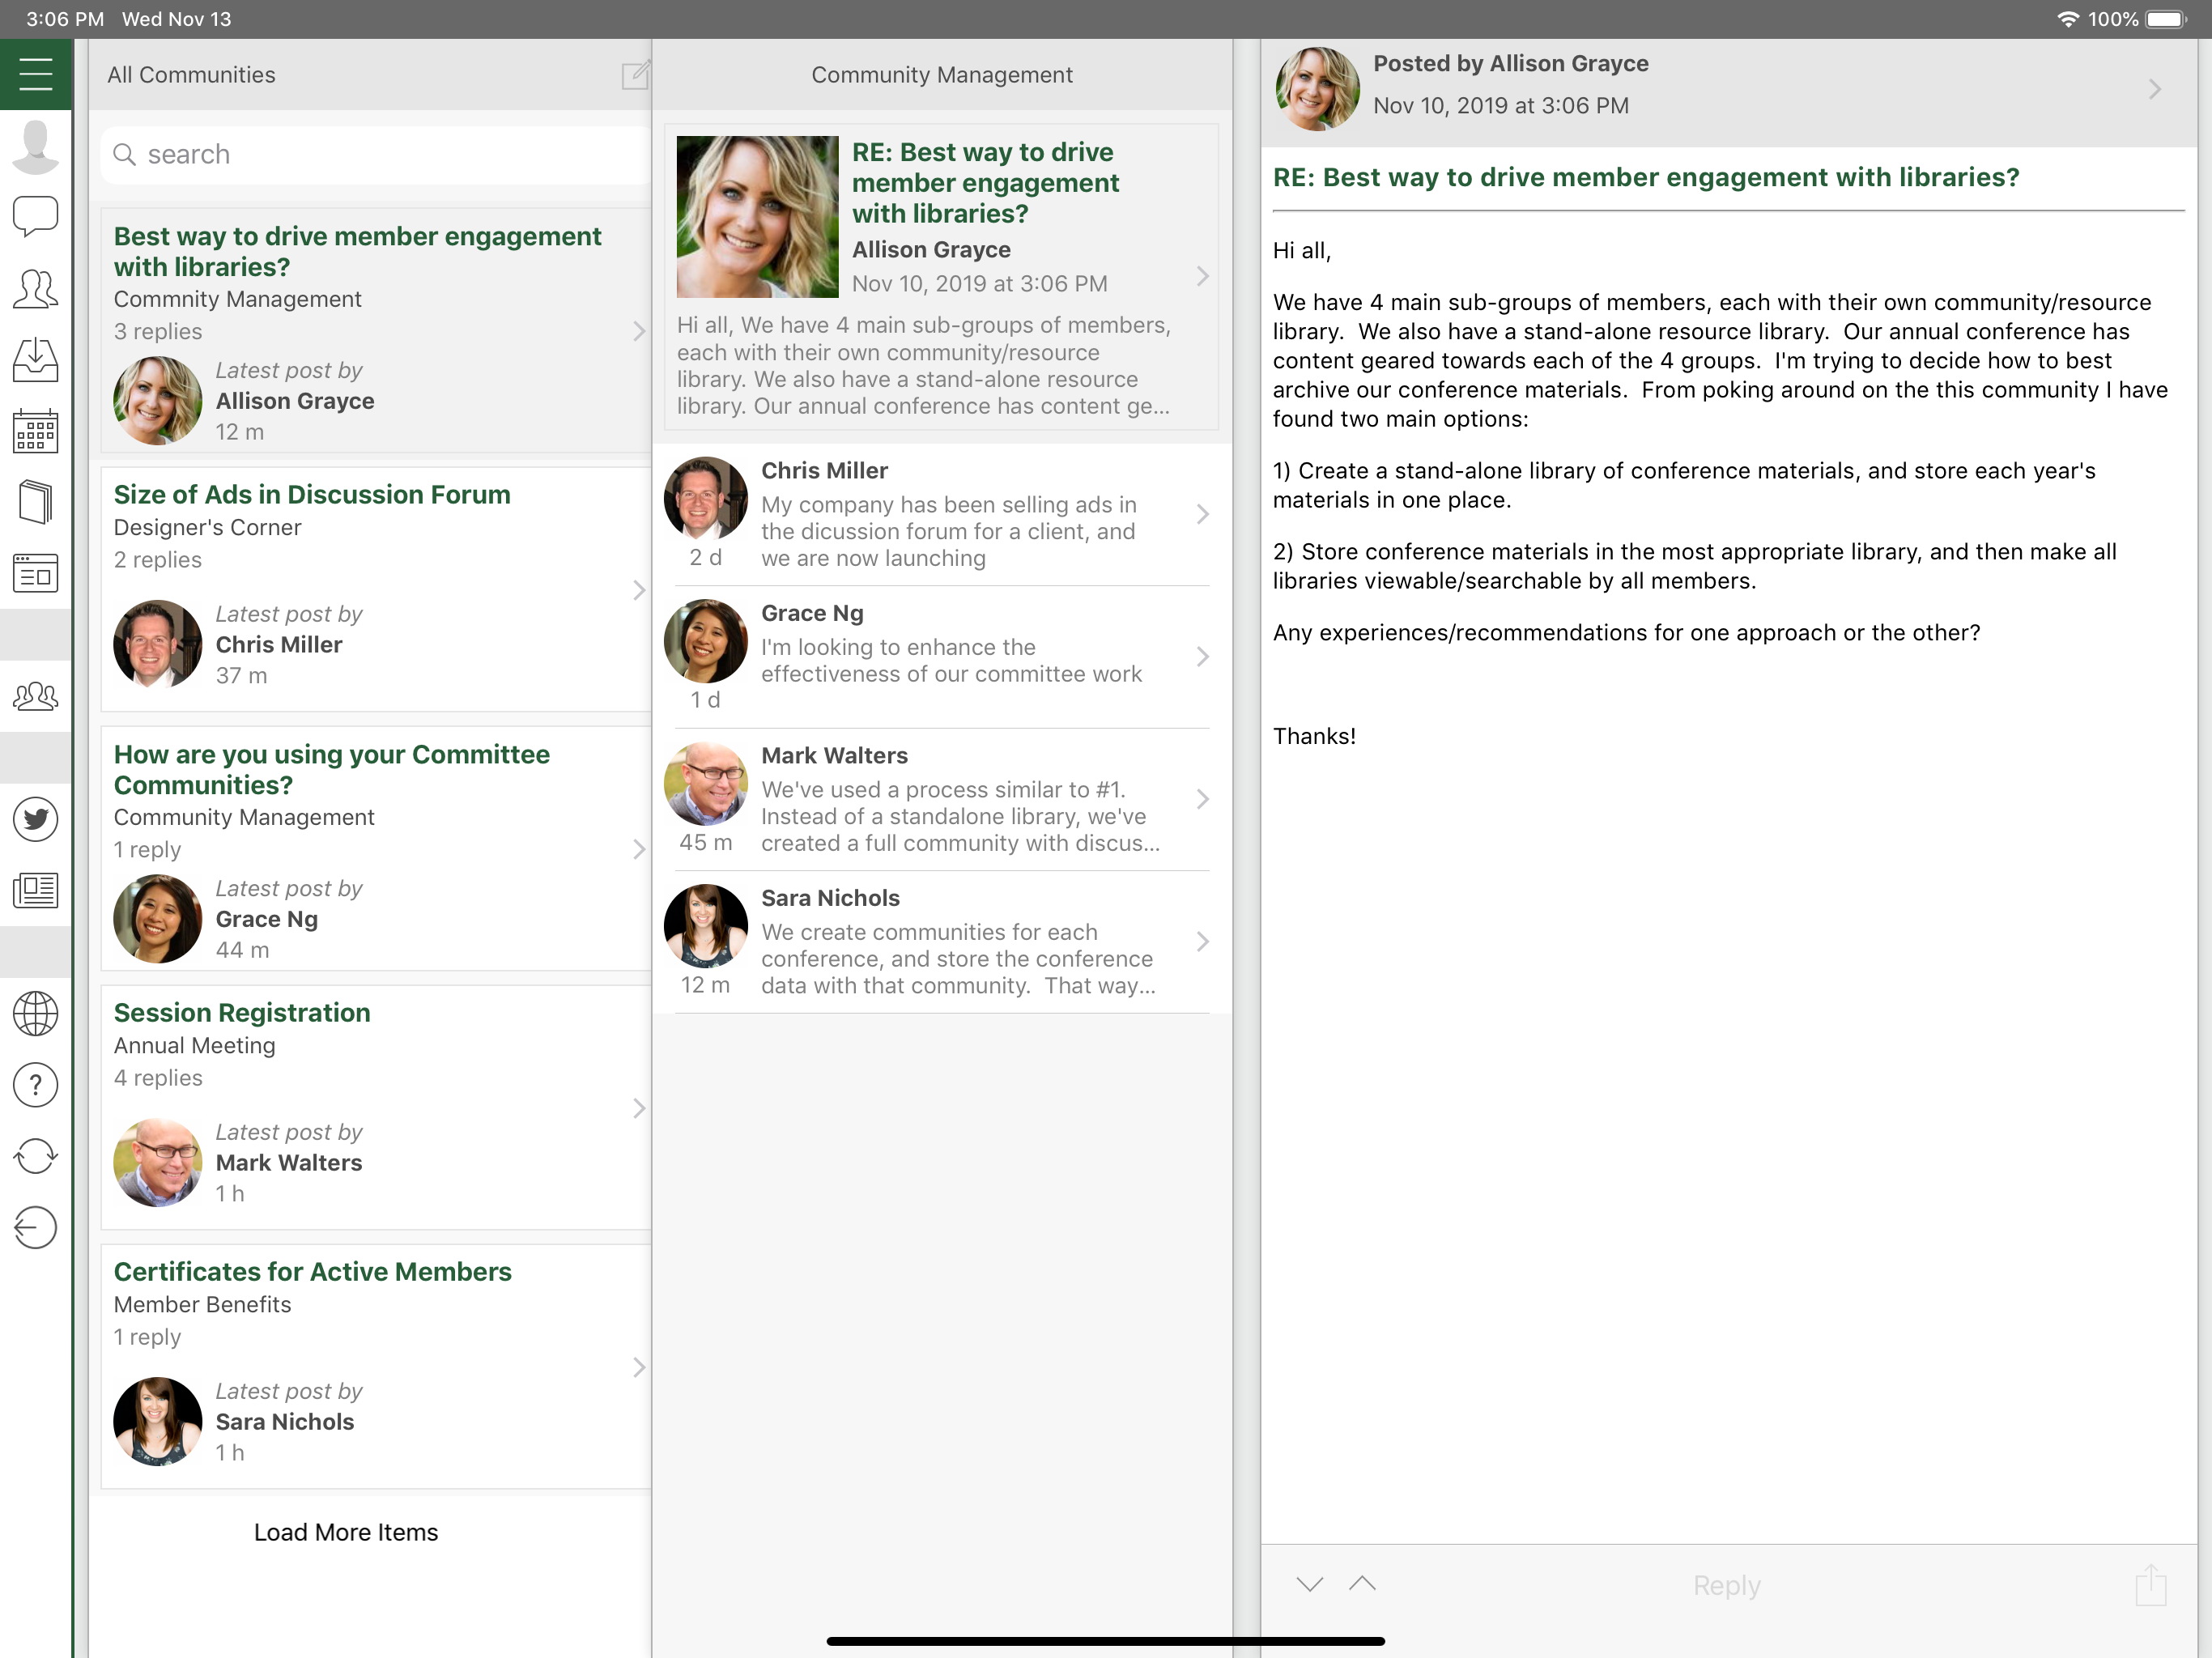
Task: Compose new post with pencil icon
Action: 636,75
